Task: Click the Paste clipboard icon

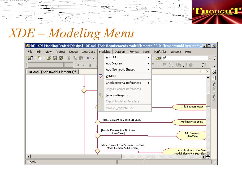Action: 81,58
